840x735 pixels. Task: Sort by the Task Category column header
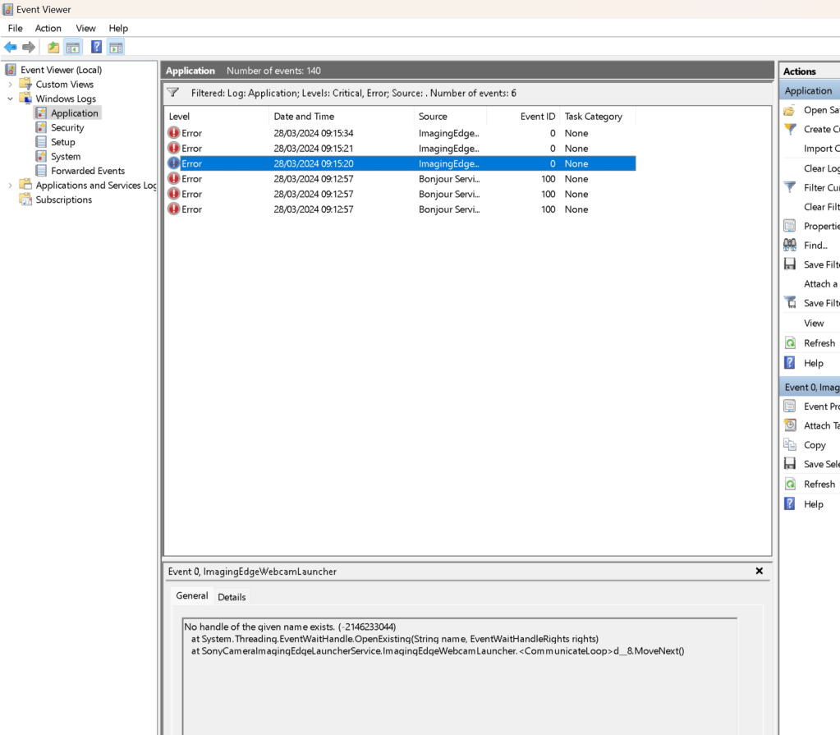click(598, 117)
